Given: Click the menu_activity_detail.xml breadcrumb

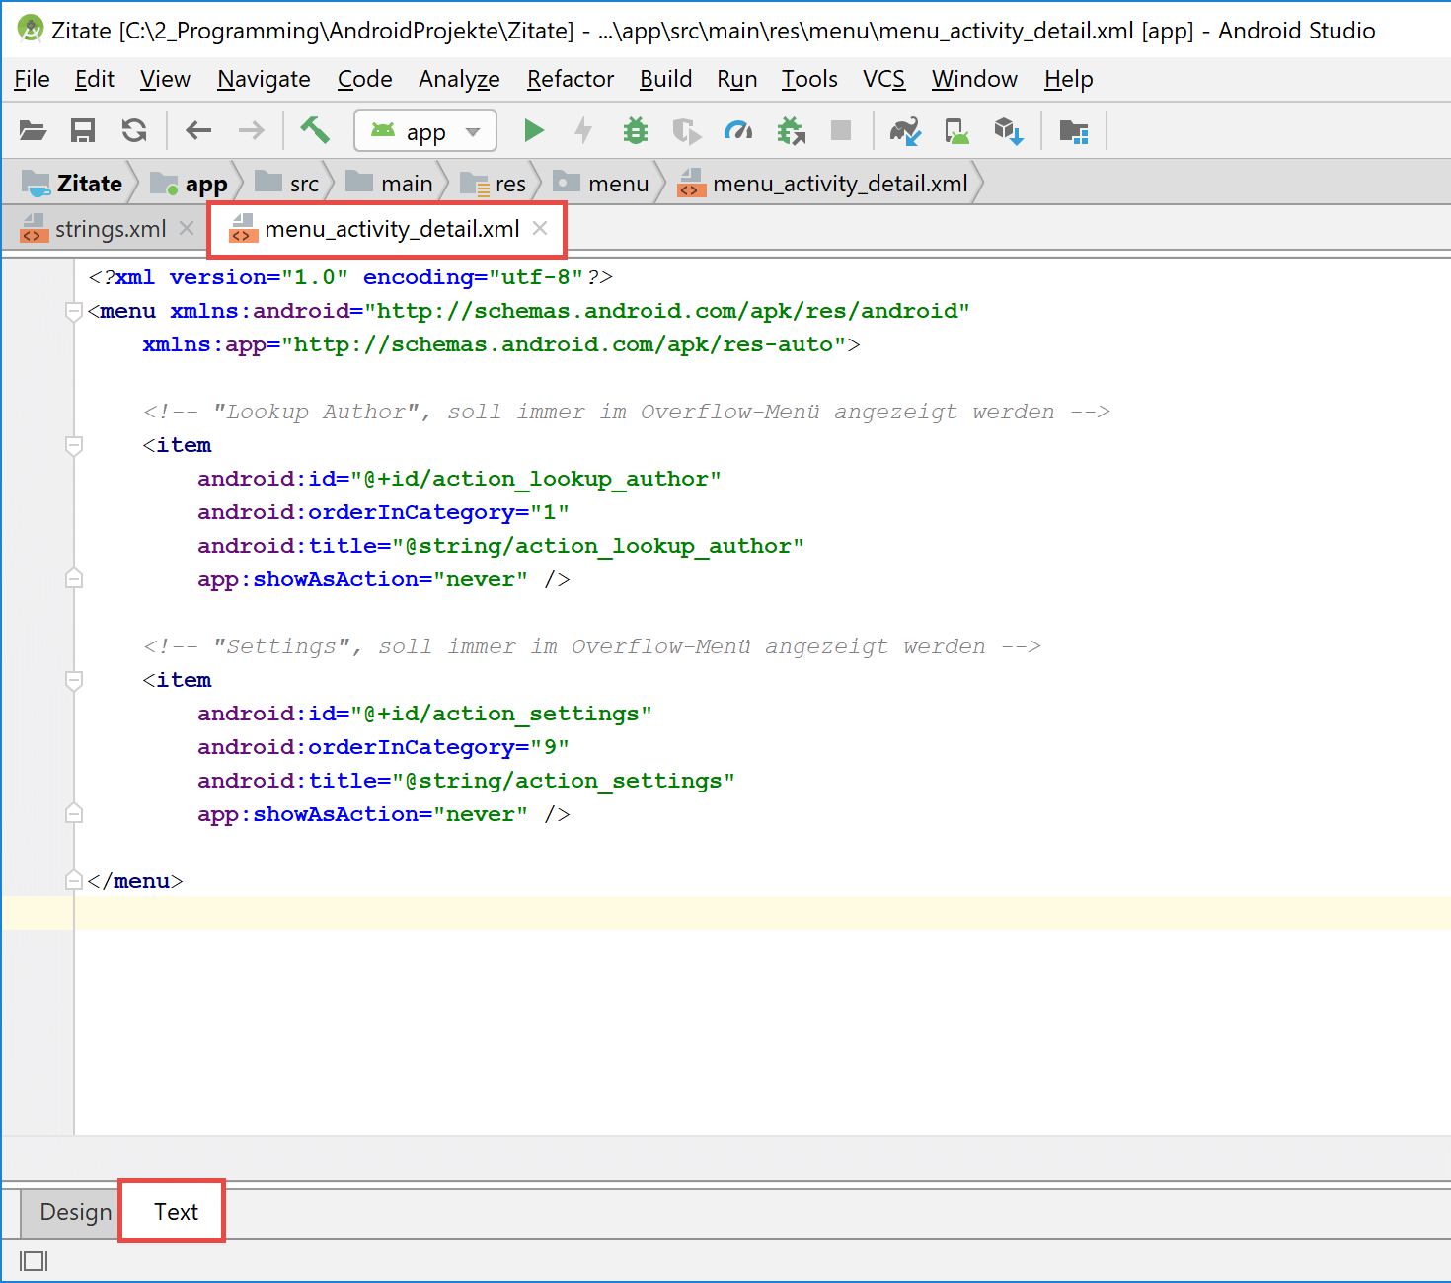Looking at the screenshot, I should click(822, 184).
